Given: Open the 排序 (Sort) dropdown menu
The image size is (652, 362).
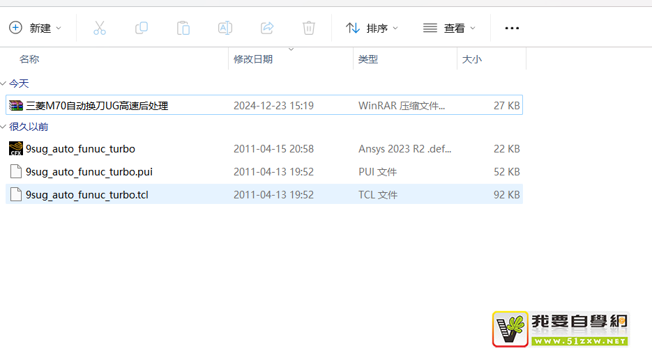Looking at the screenshot, I should [x=372, y=28].
